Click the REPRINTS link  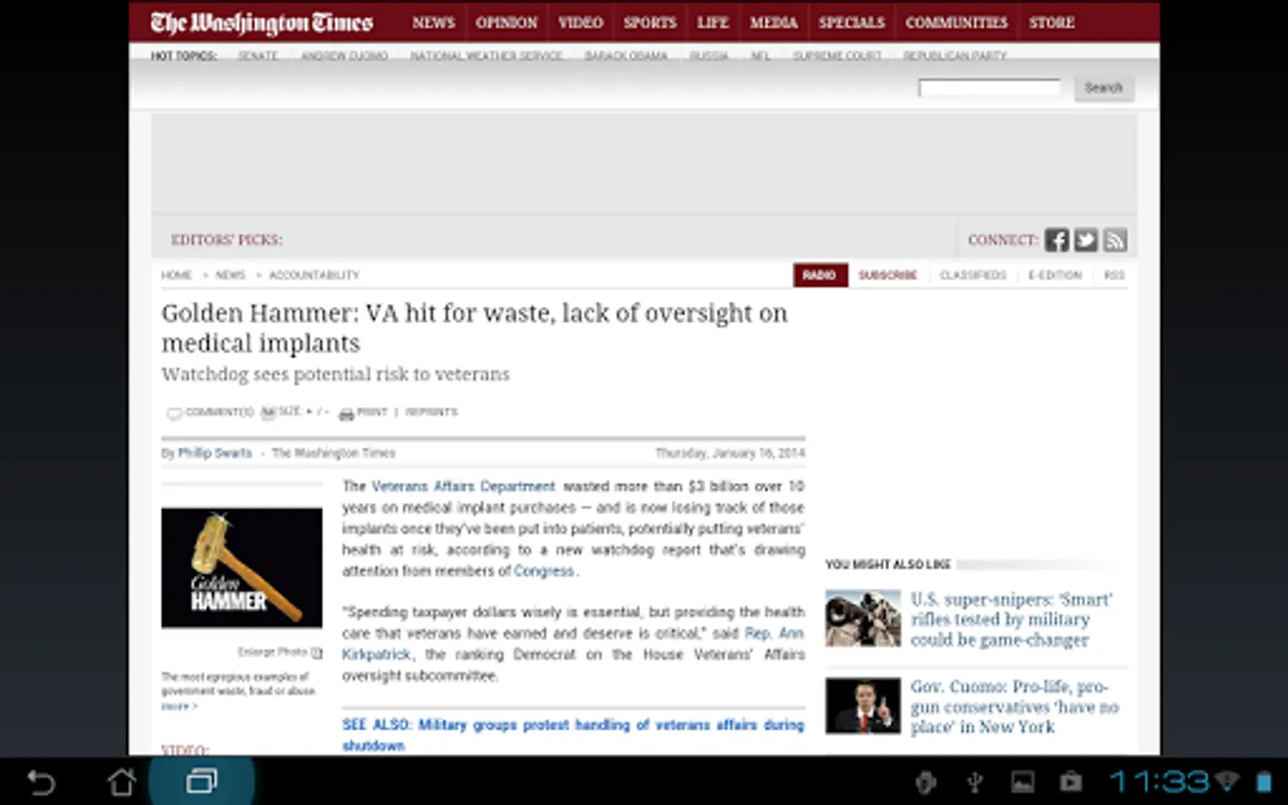(431, 412)
